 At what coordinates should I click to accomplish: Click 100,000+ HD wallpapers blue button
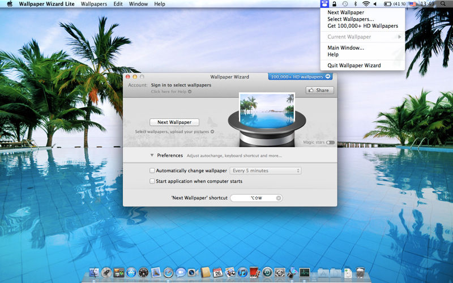click(x=300, y=76)
